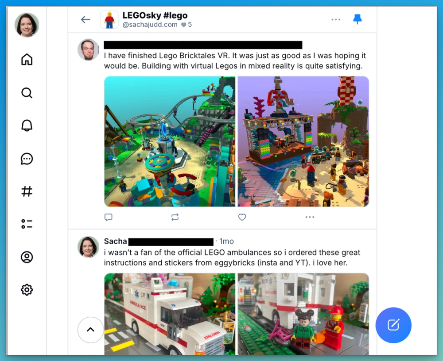Open Lists icon in sidebar
Image resolution: width=443 pixels, height=361 pixels.
click(x=27, y=224)
